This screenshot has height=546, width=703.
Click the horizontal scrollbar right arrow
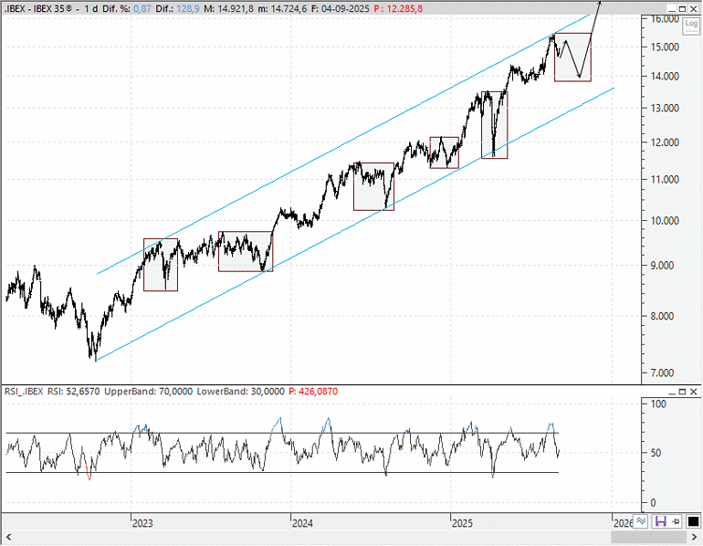694,537
